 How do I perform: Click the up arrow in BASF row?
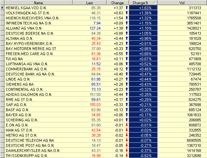(x=127, y=110)
